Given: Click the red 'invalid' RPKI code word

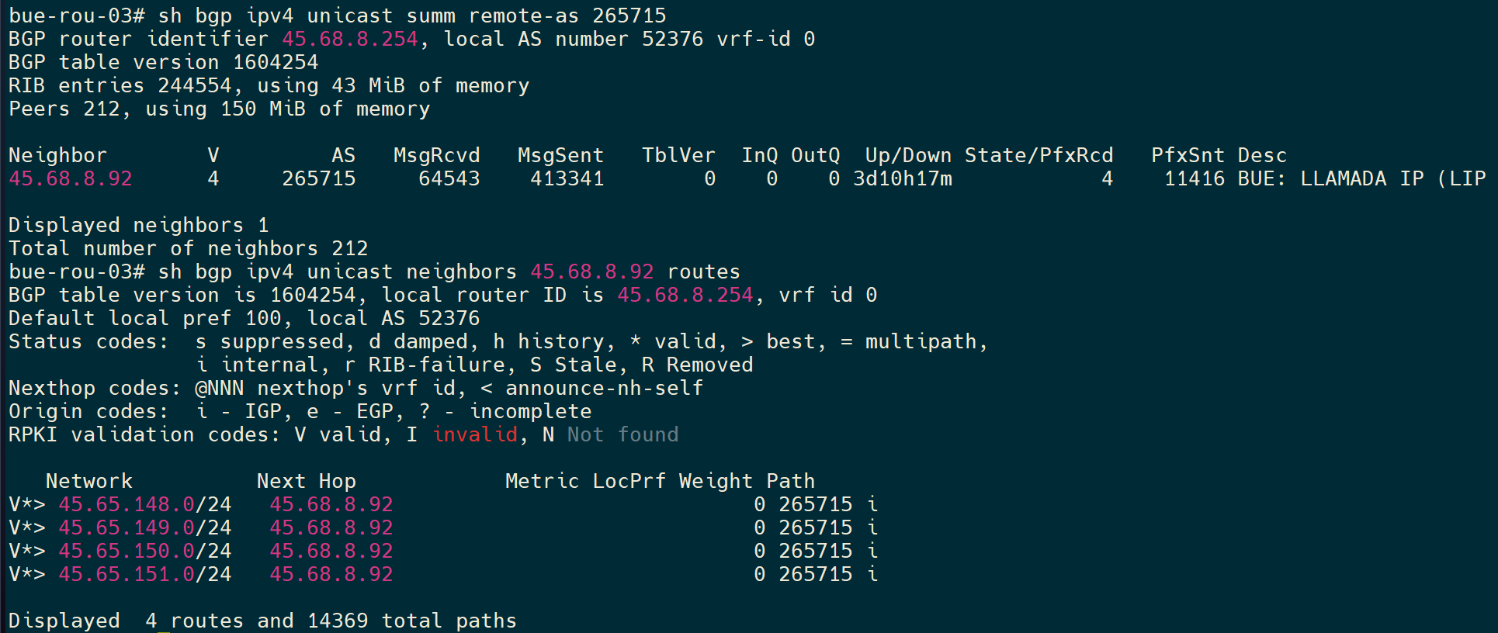Looking at the screenshot, I should tap(475, 434).
